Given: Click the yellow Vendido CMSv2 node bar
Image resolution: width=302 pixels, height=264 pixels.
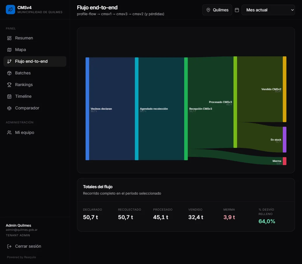Looking at the screenshot, I should pyautogui.click(x=285, y=89).
